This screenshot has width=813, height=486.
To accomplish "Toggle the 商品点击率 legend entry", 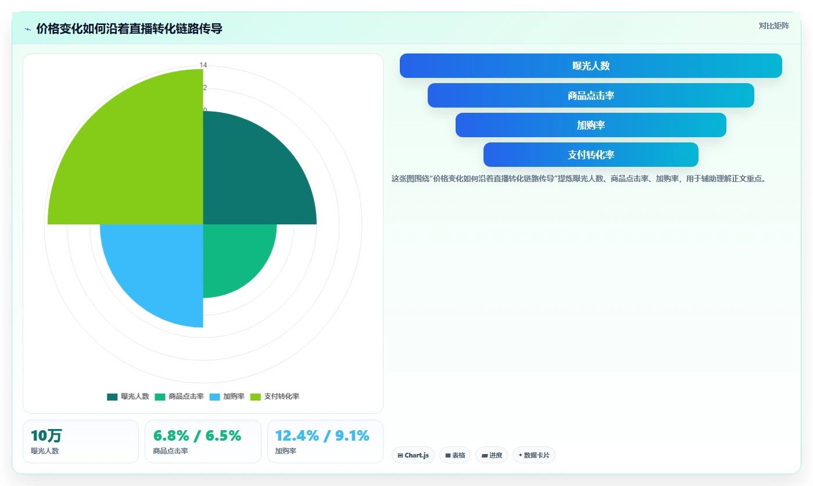I will (179, 396).
